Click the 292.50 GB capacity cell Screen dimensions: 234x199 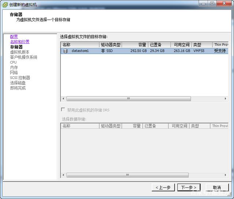[139, 51]
